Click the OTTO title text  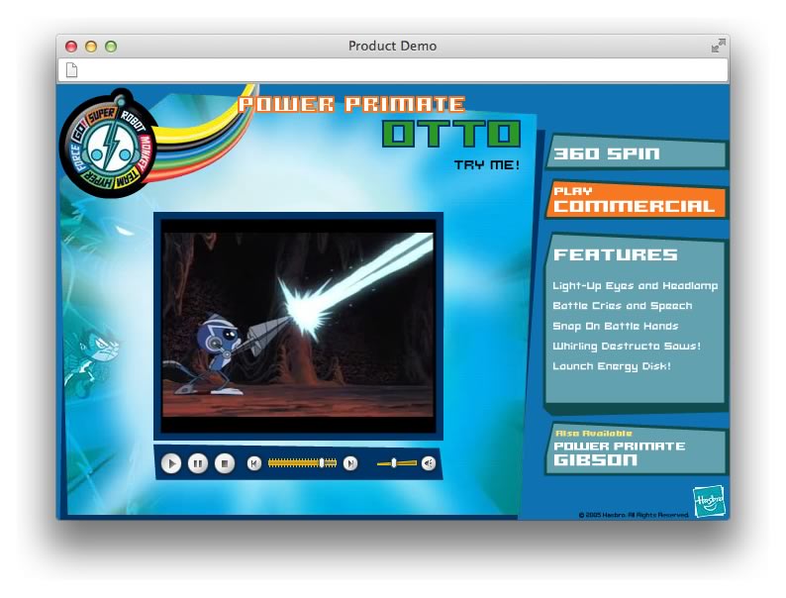[451, 134]
